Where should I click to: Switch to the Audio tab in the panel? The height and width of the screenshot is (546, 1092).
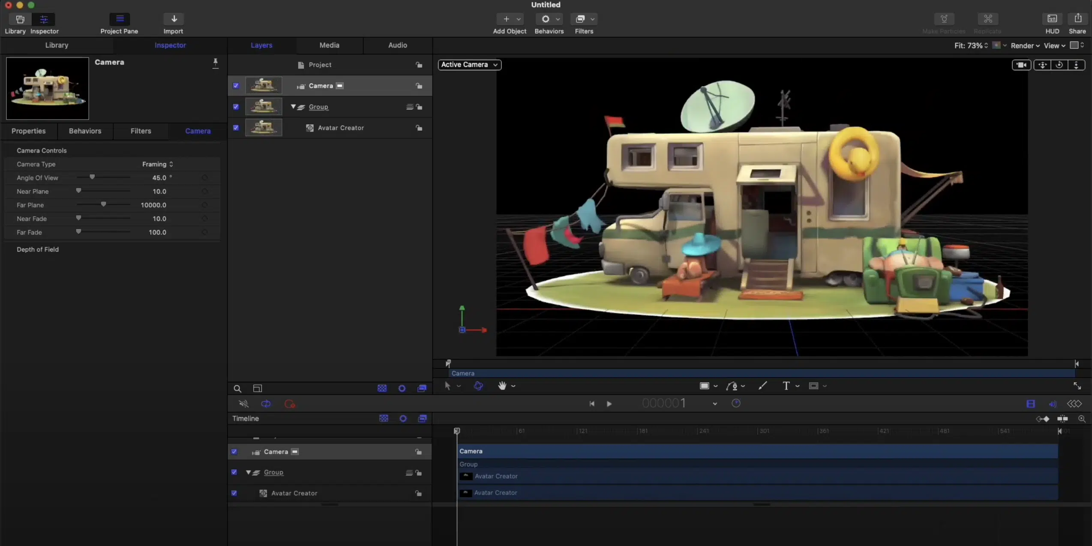(x=398, y=45)
